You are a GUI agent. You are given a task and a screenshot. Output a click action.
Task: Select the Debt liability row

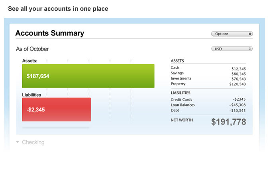(x=208, y=111)
